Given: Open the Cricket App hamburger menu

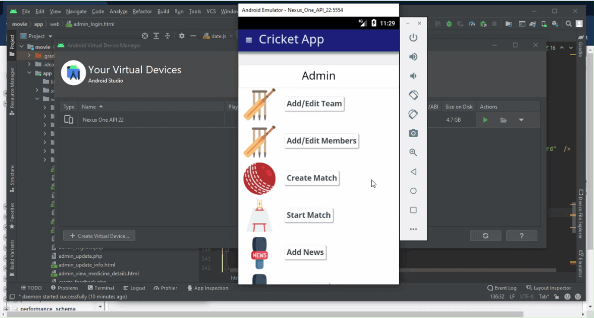Looking at the screenshot, I should [x=248, y=40].
